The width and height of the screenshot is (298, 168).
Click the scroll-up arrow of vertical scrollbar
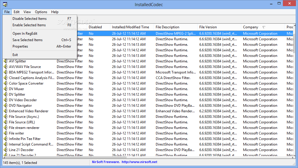tap(295, 25)
